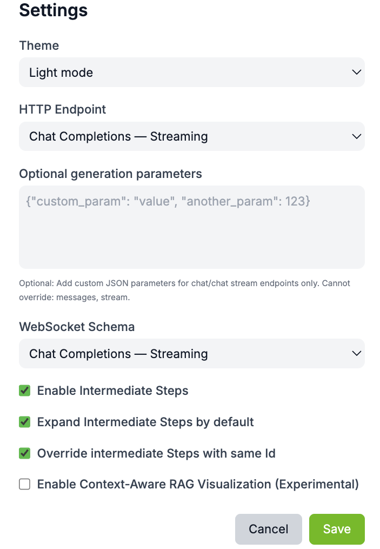Screen dimensions: 380x549
Task: Click the HTTP Endpoint chevron icon
Action: [356, 136]
